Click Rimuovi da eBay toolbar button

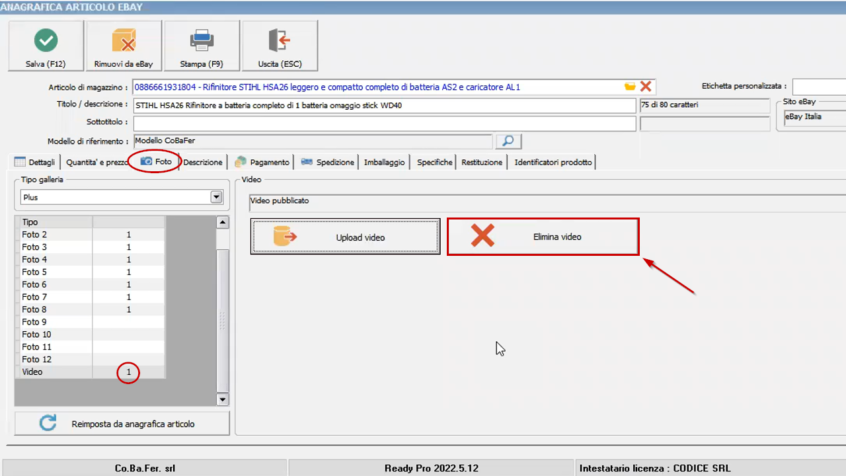(x=124, y=46)
